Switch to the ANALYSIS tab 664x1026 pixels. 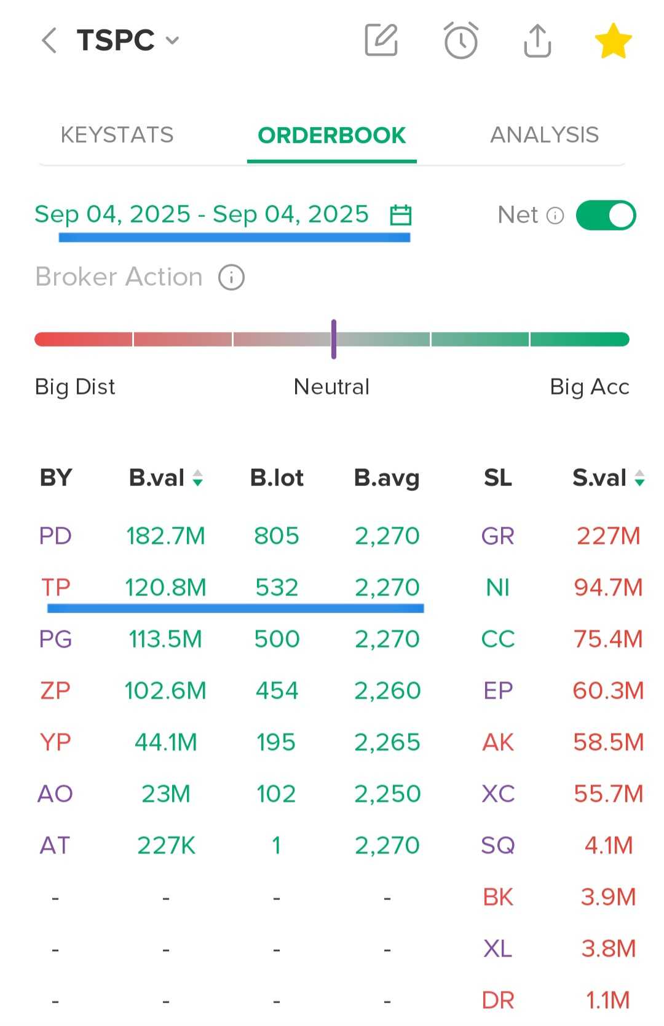pyautogui.click(x=544, y=135)
